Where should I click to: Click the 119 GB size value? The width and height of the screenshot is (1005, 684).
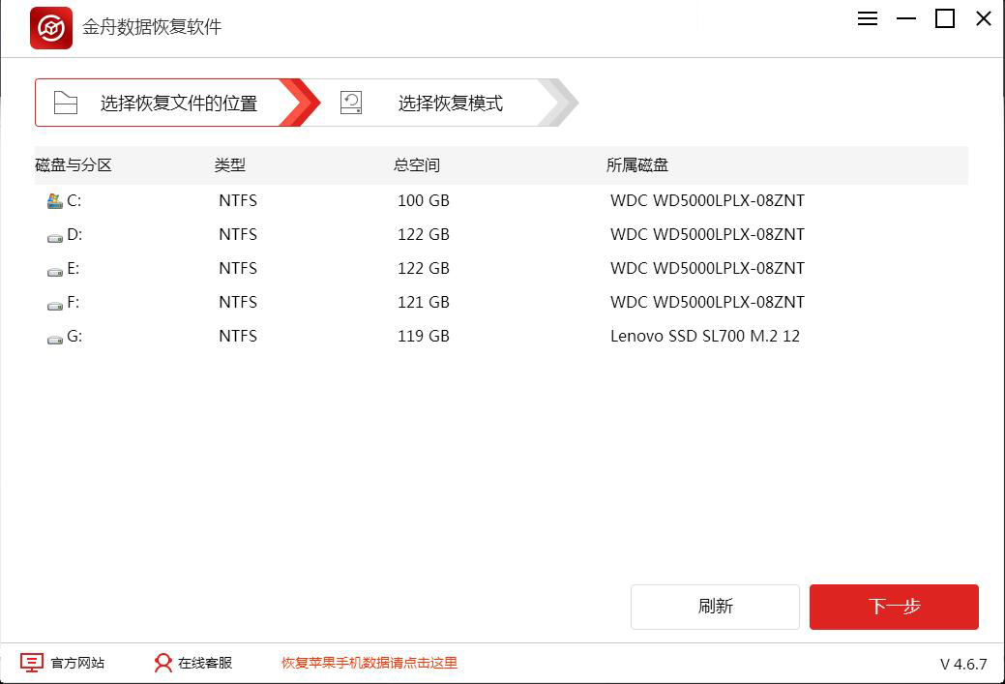coord(424,337)
